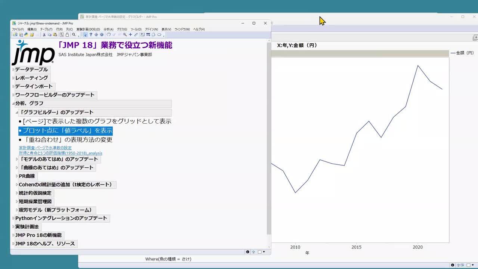The height and width of the screenshot is (269, 478).
Task: Click the highlighted プロット点に「値ラベル」を表示 item
Action: pos(66,131)
